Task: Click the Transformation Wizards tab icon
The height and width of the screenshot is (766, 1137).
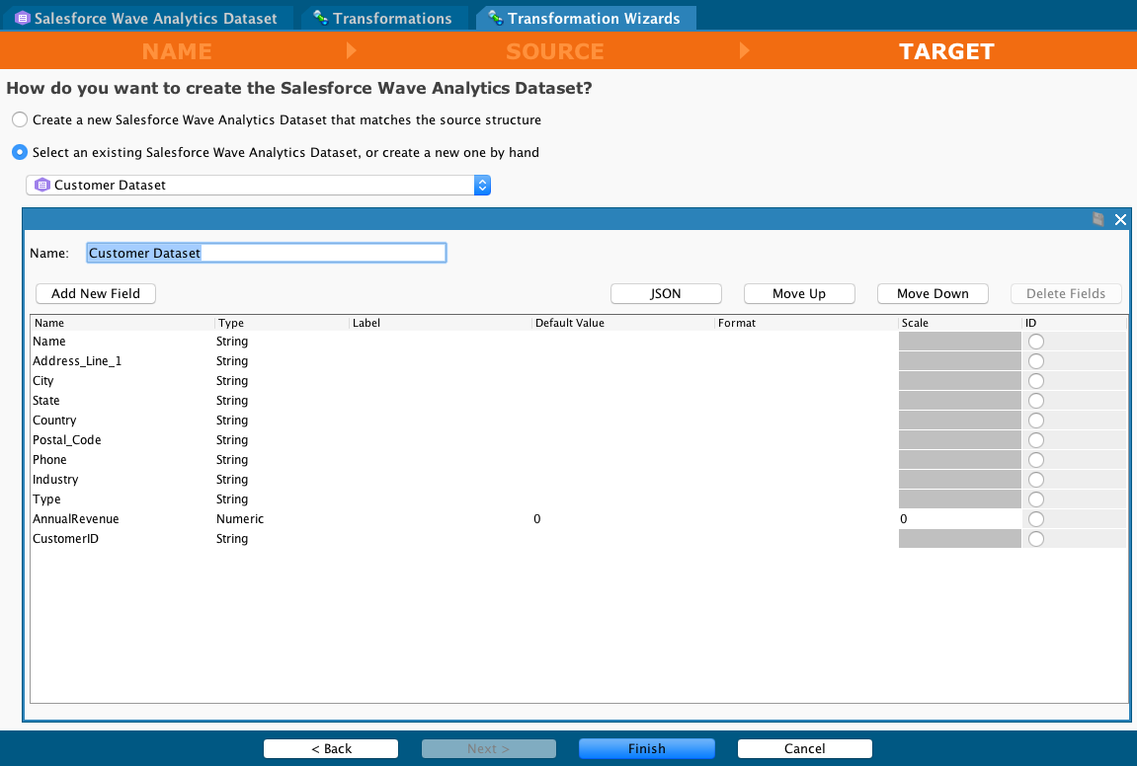Action: tap(495, 19)
